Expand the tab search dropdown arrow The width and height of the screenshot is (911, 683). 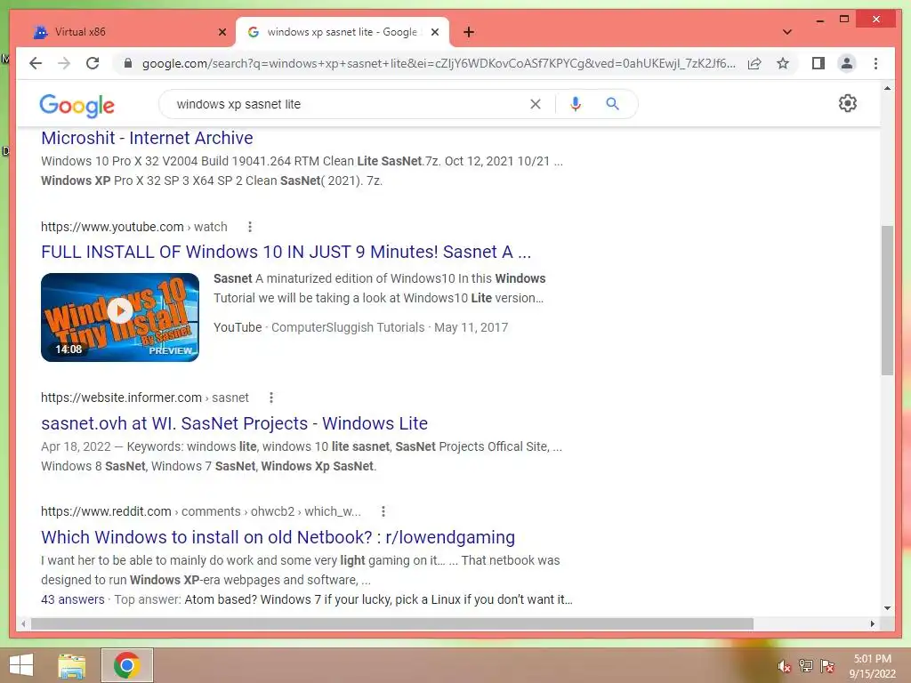(x=786, y=32)
